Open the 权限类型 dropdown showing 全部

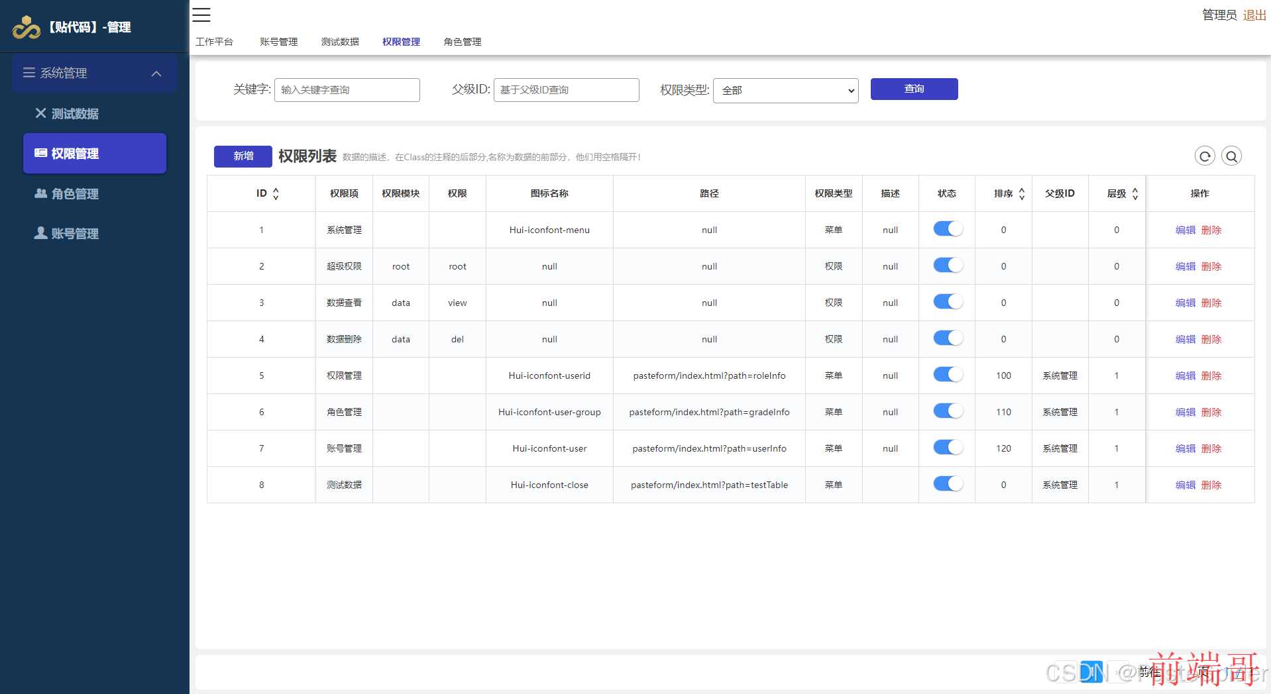(x=785, y=90)
